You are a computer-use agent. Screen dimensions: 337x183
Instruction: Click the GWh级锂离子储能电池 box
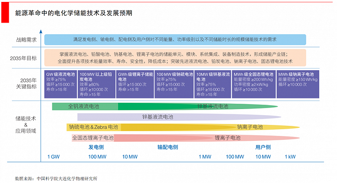tap(135, 84)
